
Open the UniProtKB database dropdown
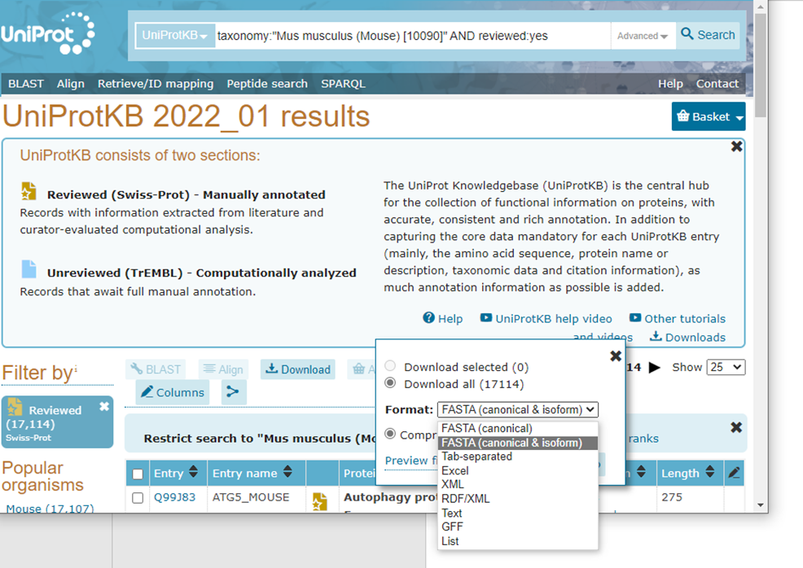pyautogui.click(x=174, y=35)
